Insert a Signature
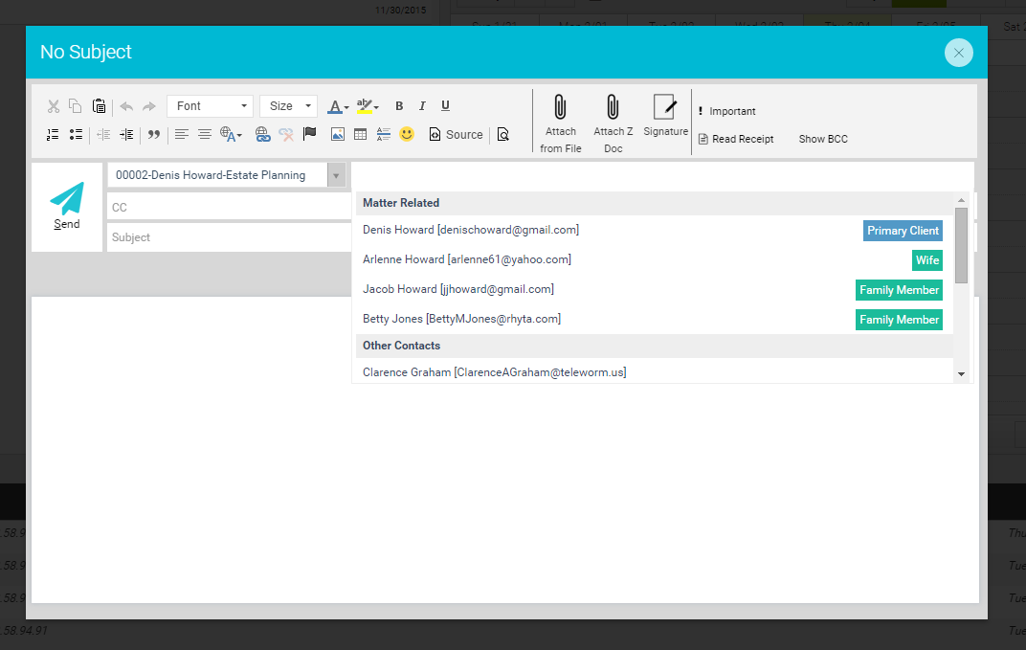The width and height of the screenshot is (1026, 650). coord(665,116)
